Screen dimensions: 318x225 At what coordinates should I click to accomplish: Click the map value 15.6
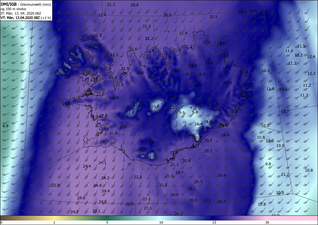[225, 56]
